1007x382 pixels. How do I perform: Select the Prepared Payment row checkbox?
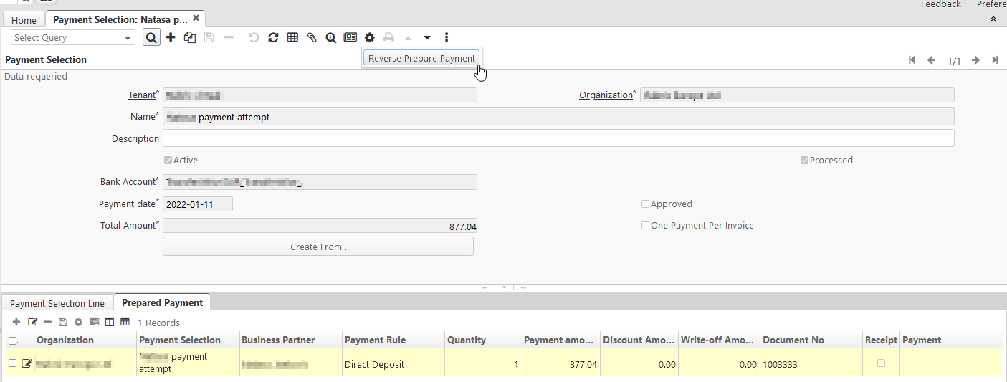[x=12, y=363]
